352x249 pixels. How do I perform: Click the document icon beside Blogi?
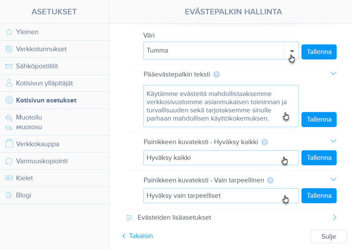coord(9,195)
